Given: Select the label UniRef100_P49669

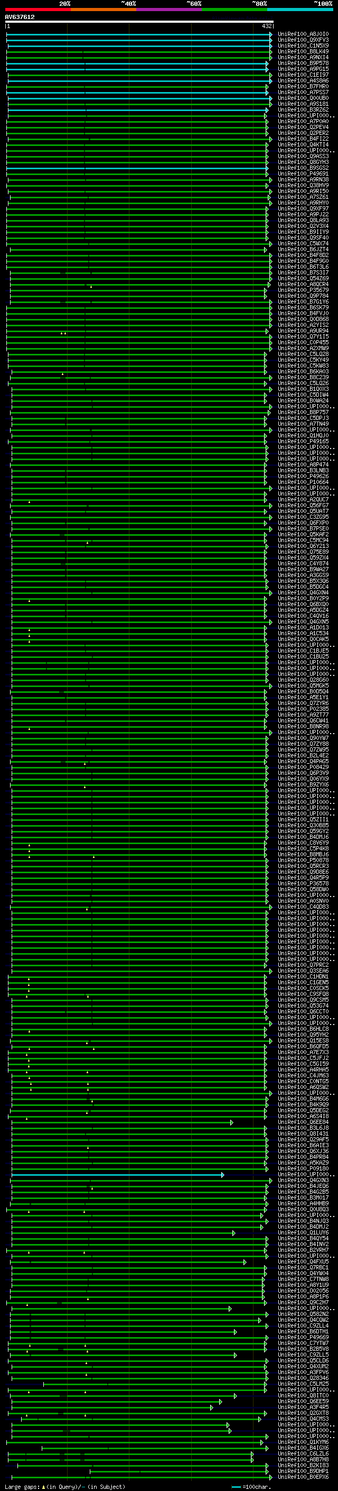Looking at the screenshot, I should click(303, 1338).
